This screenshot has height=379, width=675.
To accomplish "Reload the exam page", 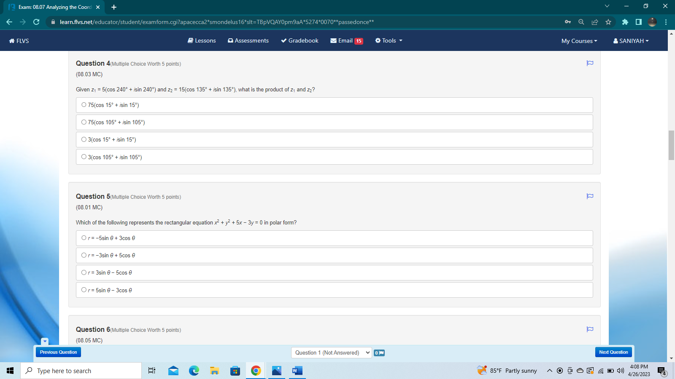I will tap(36, 22).
